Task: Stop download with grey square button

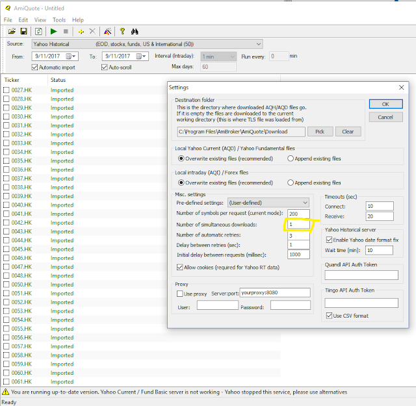Action: [x=66, y=32]
